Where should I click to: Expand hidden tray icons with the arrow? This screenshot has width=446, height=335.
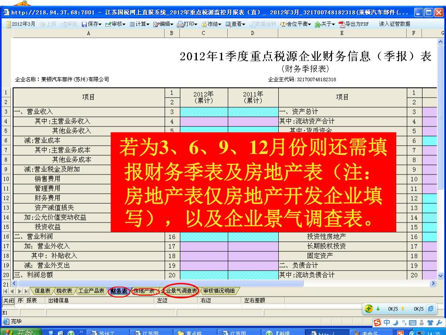[412, 333]
